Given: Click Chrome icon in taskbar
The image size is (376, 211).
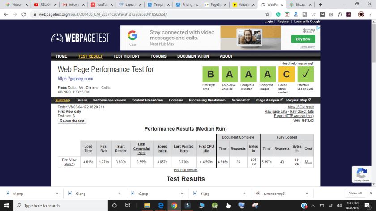Looking at the screenshot, I should point(174,206).
